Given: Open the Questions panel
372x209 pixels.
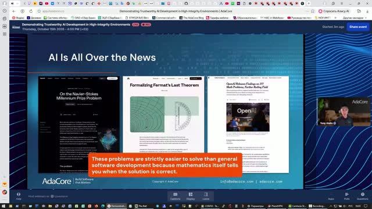Looking at the screenshot, I should pyautogui.click(x=363, y=196).
